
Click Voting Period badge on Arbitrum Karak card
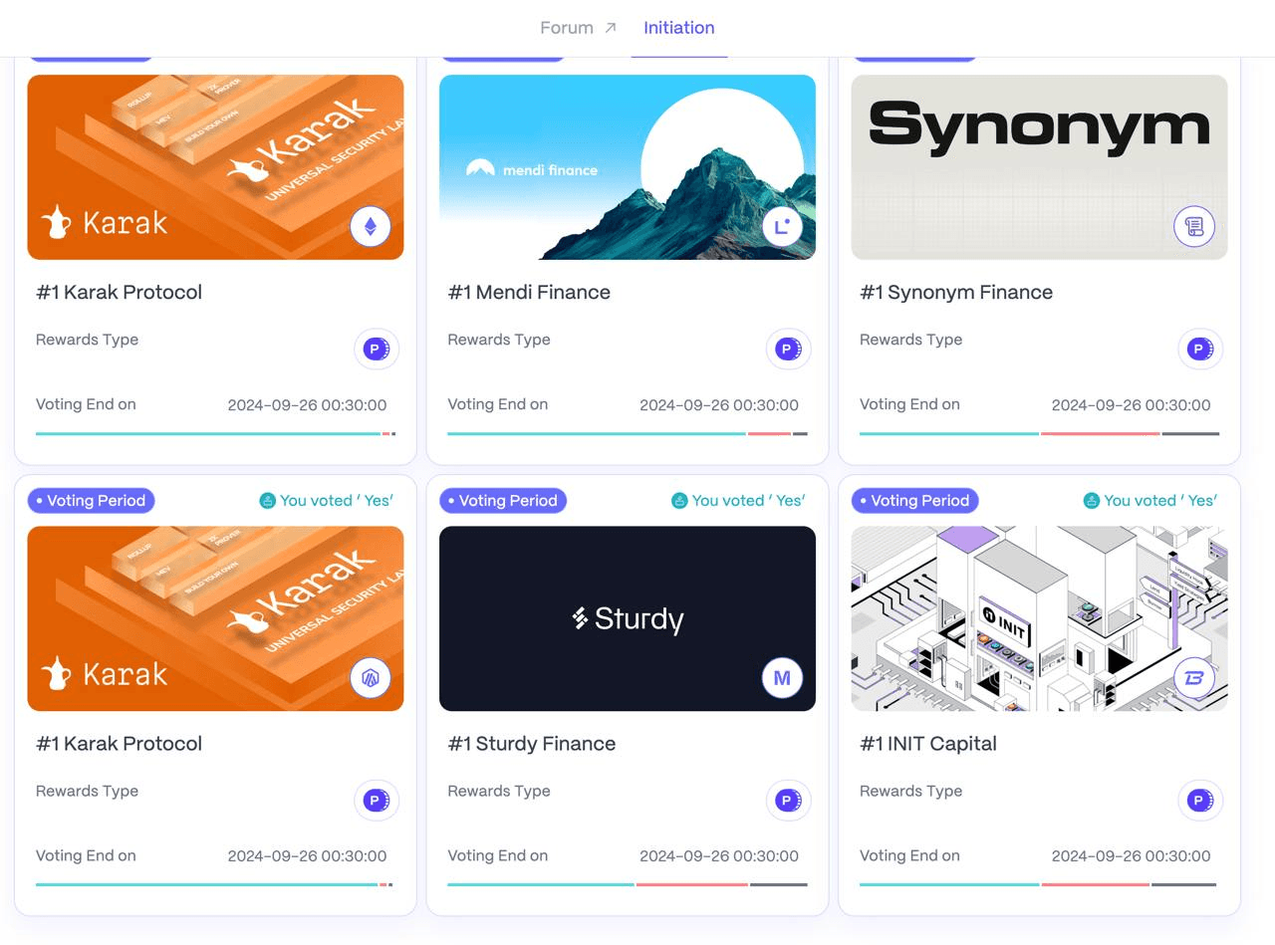point(91,501)
